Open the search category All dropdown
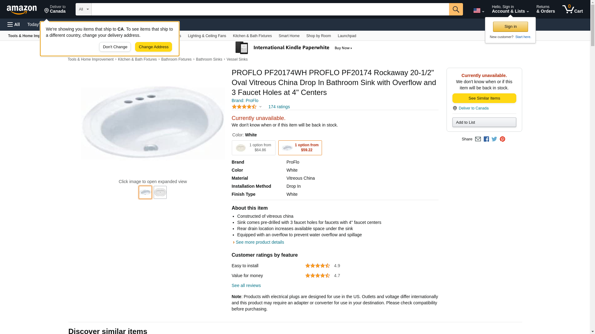The image size is (595, 334). click(83, 9)
